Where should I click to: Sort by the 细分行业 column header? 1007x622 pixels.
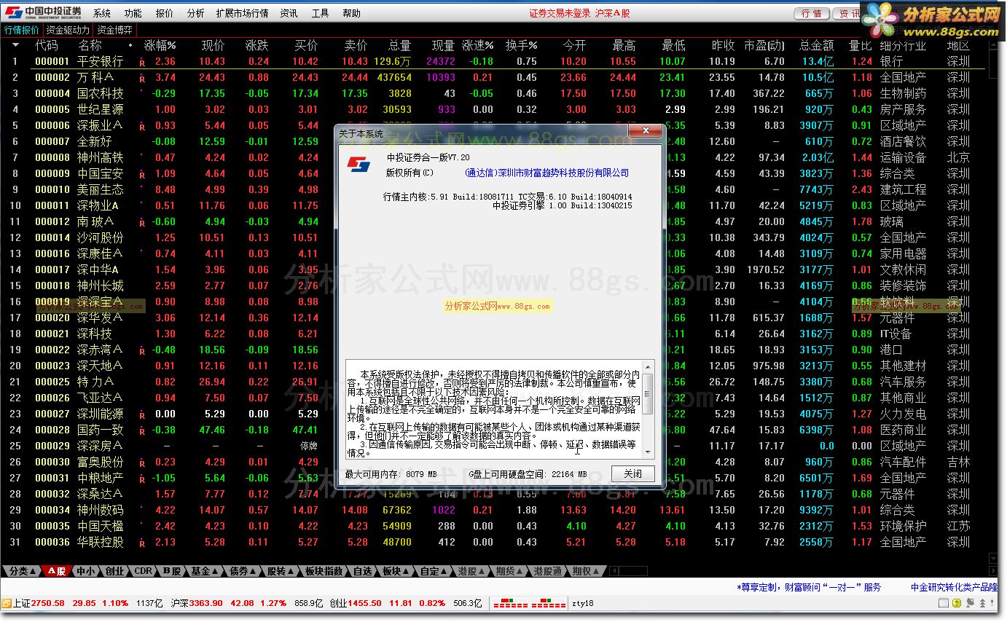[903, 45]
